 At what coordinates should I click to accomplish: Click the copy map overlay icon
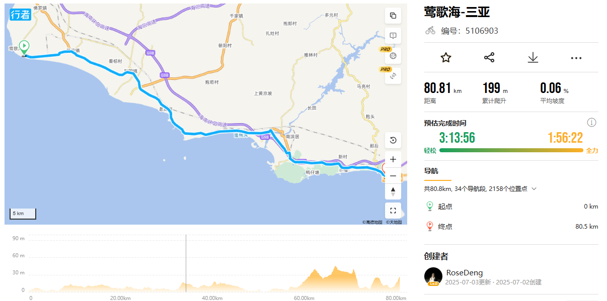click(393, 16)
